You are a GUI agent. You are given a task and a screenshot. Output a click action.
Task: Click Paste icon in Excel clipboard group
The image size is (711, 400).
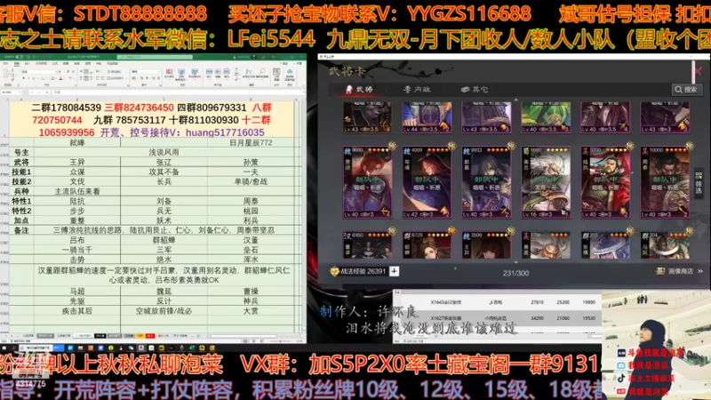coord(6,75)
